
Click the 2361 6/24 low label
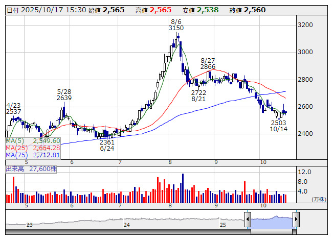(107, 145)
